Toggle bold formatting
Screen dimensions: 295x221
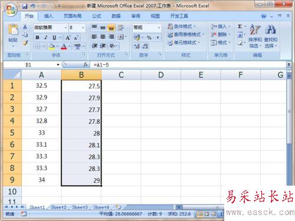pyautogui.click(x=37, y=37)
